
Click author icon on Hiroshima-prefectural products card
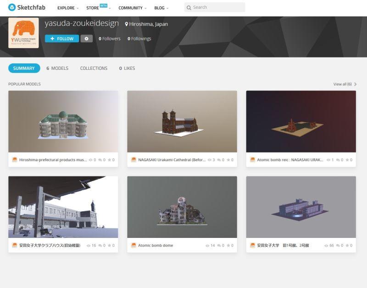coord(15,160)
